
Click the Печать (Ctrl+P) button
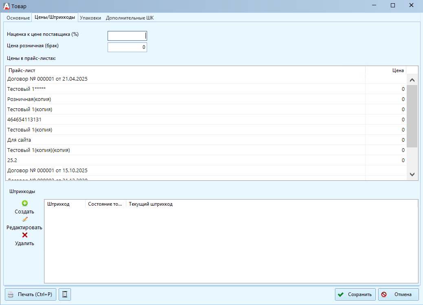click(31, 294)
